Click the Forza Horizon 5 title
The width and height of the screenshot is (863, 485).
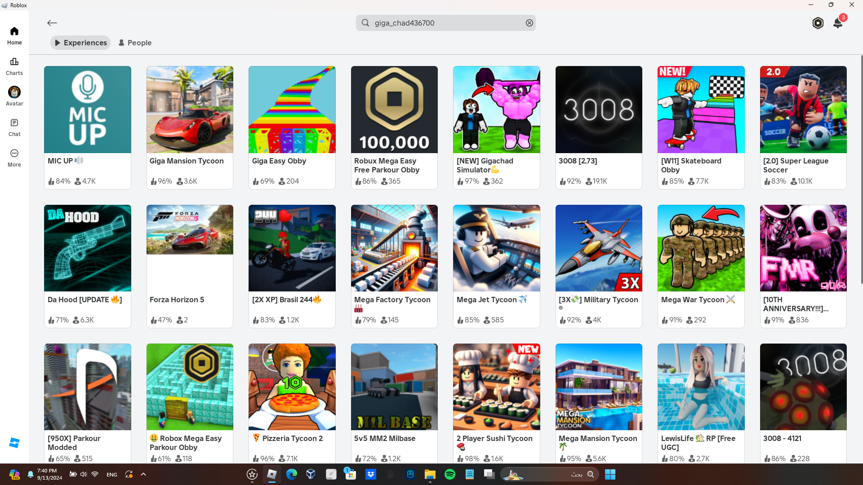pyautogui.click(x=177, y=300)
